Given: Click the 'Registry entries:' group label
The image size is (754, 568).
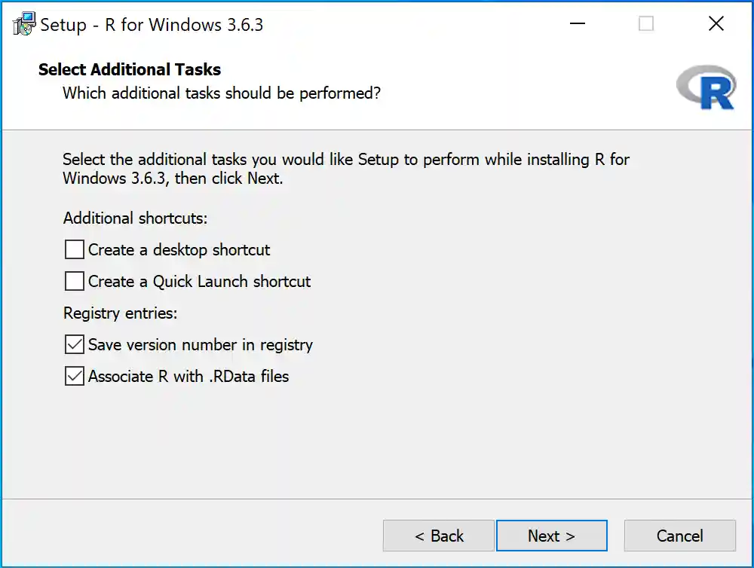Looking at the screenshot, I should 120,313.
